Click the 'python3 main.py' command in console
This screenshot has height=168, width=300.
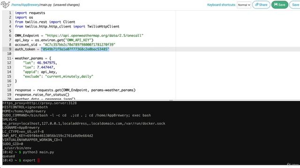[38, 152]
